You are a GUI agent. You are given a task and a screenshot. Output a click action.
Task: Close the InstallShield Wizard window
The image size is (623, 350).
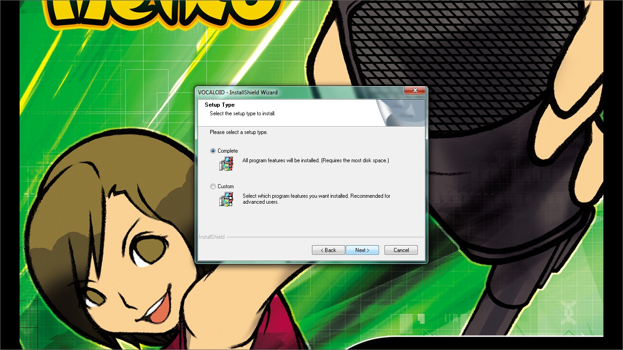coord(415,91)
